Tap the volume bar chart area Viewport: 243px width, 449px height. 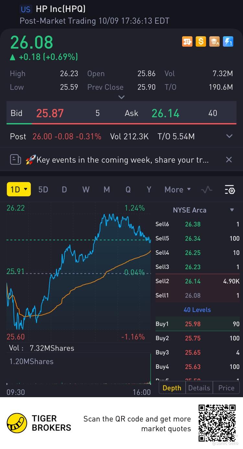click(79, 369)
